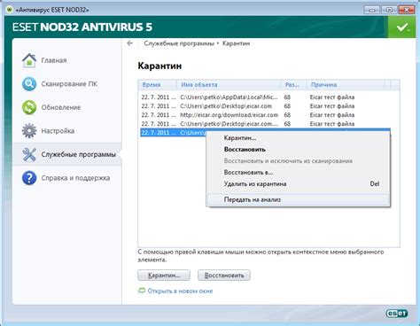Click the green protection status checkmark

(x=402, y=27)
